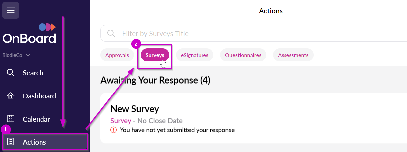Click the red warning icon on New Survey
Viewport: 407px width, 152px height.
114,130
